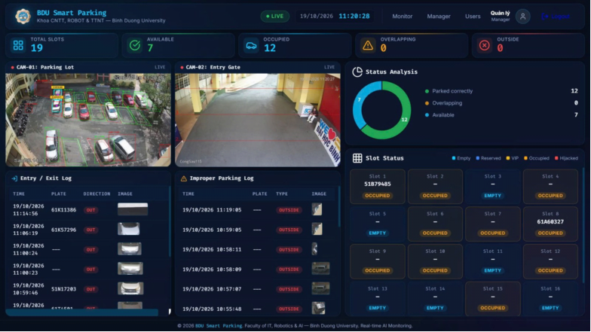Select the Slot 11 empty card
This screenshot has height=332, width=591.
click(x=493, y=261)
